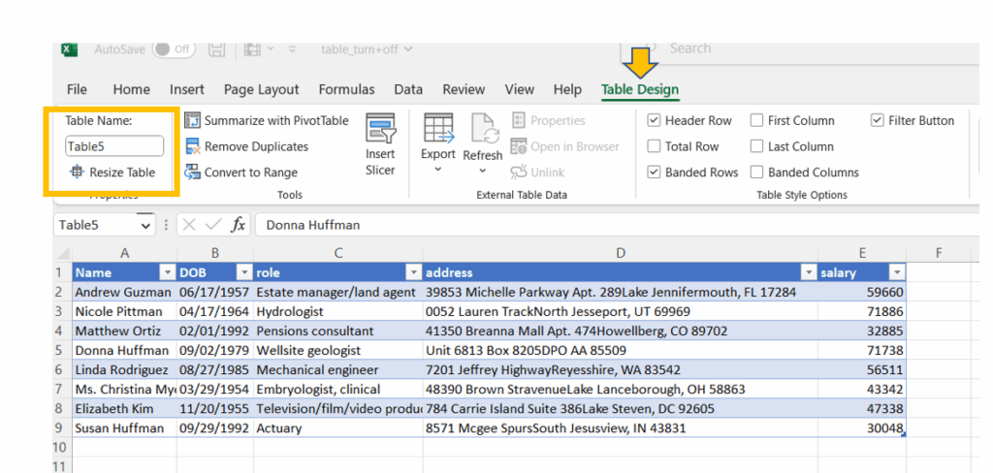
Task: Open the Formulas tab
Action: (x=346, y=90)
